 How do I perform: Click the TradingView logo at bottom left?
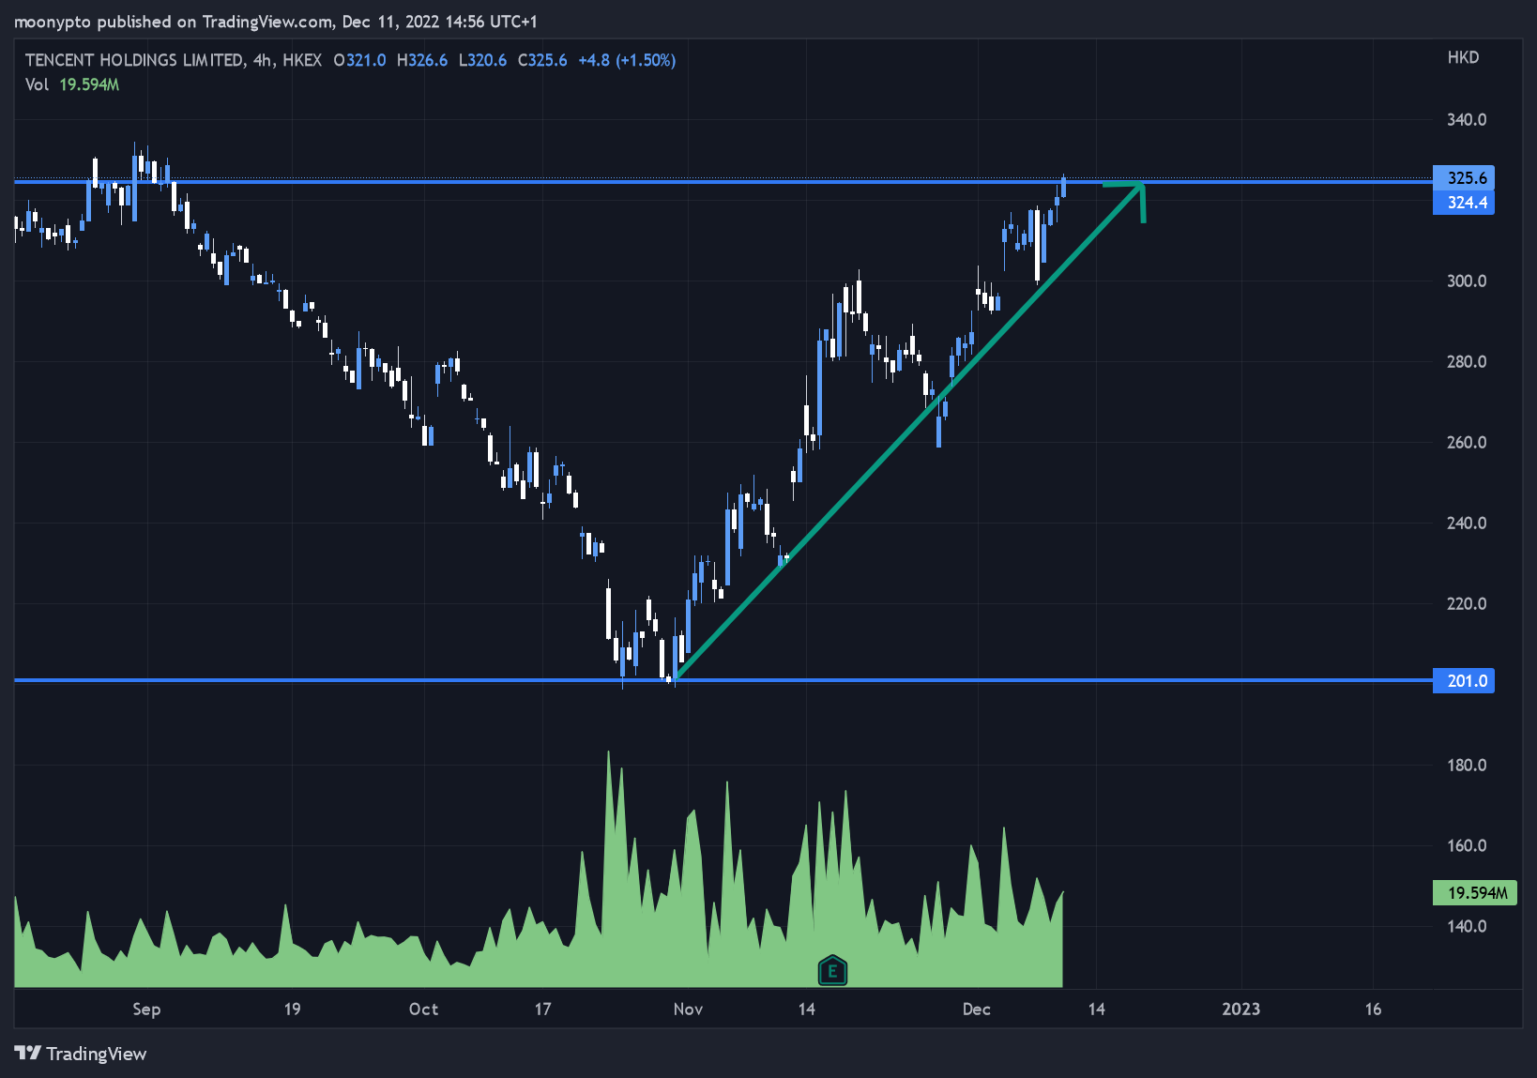tap(81, 1054)
